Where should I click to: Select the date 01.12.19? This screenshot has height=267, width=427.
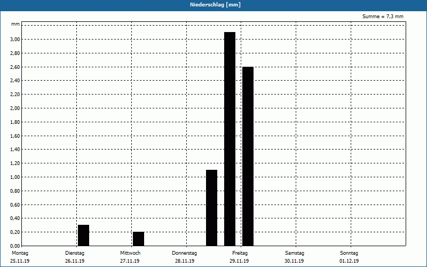tap(349, 261)
